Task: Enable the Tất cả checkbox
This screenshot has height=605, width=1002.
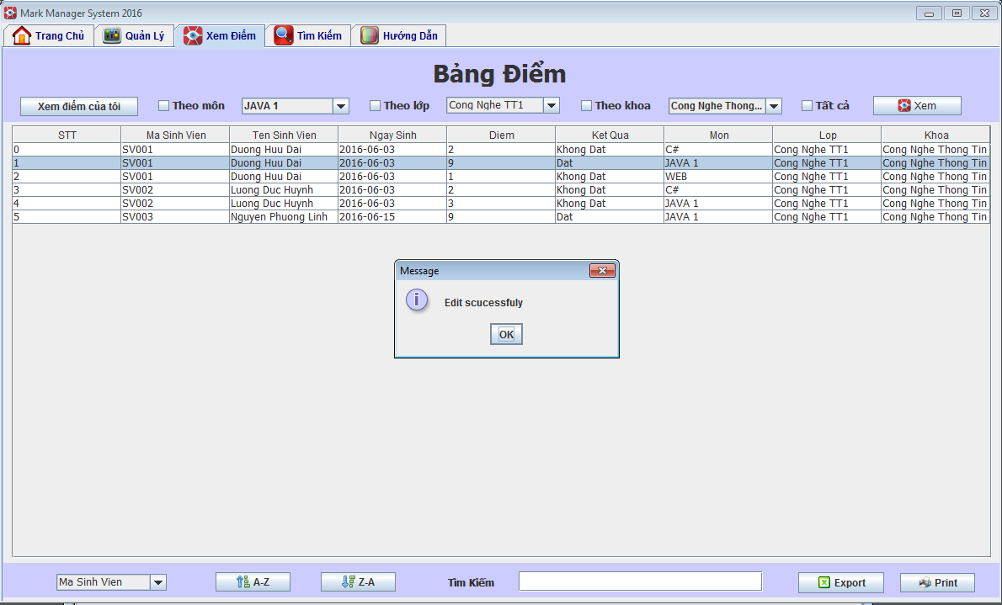Action: (x=806, y=105)
